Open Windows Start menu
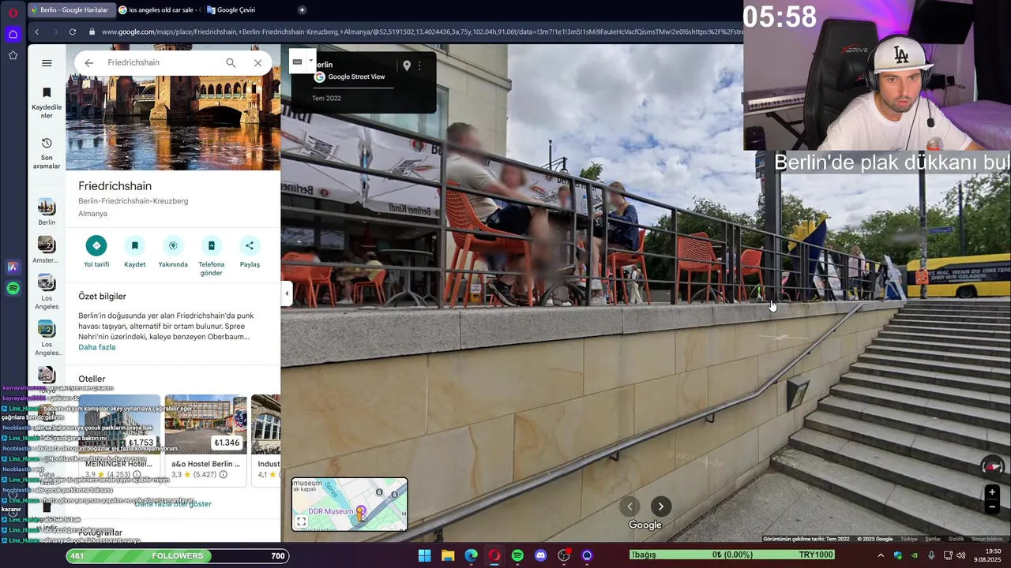 424,555
